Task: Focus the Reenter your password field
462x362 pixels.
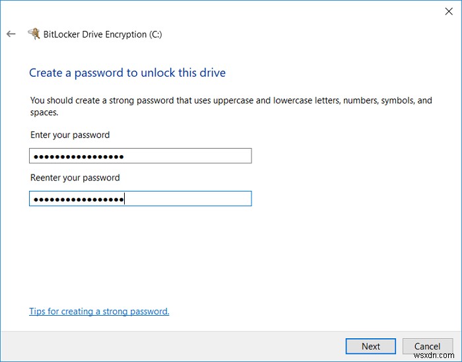Action: (140, 198)
